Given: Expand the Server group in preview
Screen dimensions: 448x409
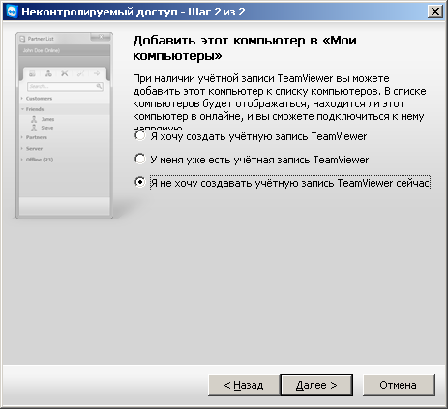Looking at the screenshot, I should (32, 149).
